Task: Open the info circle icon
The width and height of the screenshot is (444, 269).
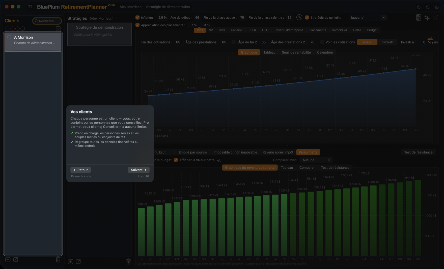Action: coord(428,7)
